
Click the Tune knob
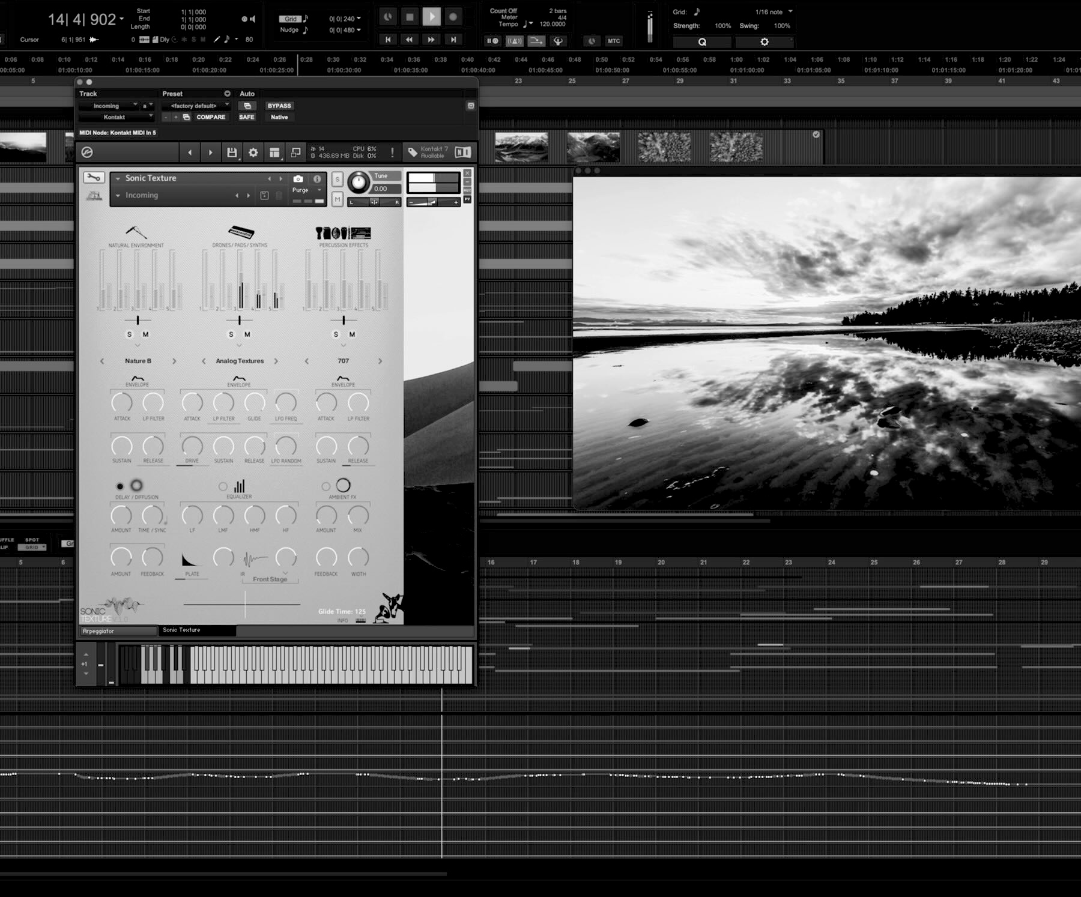[x=359, y=183]
